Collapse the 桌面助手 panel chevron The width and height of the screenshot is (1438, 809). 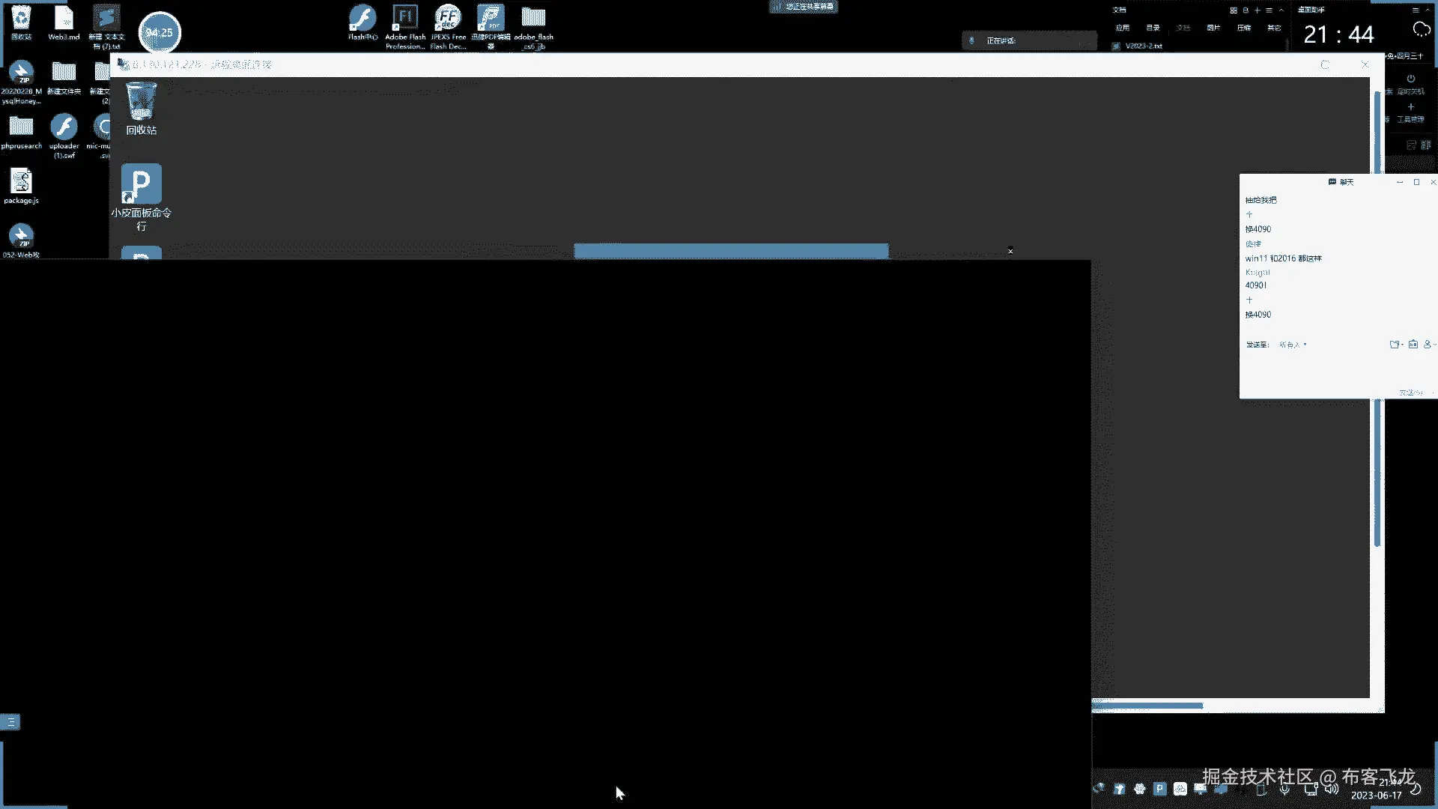pyautogui.click(x=1429, y=10)
